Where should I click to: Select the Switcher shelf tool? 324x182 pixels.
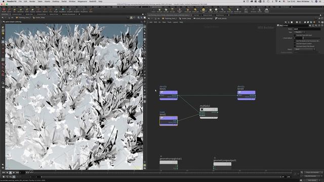[x=260, y=10]
